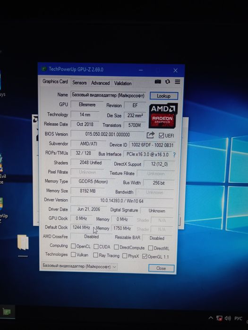Click Memory Type value GDDR5 (Micron)
Screen dimensions: 248x330
coord(93,181)
